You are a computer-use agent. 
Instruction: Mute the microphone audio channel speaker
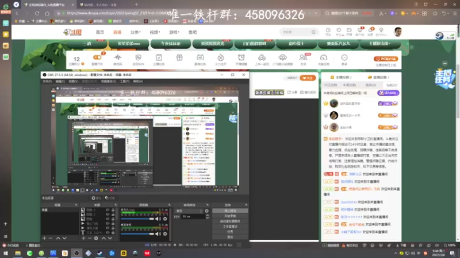click(158, 219)
